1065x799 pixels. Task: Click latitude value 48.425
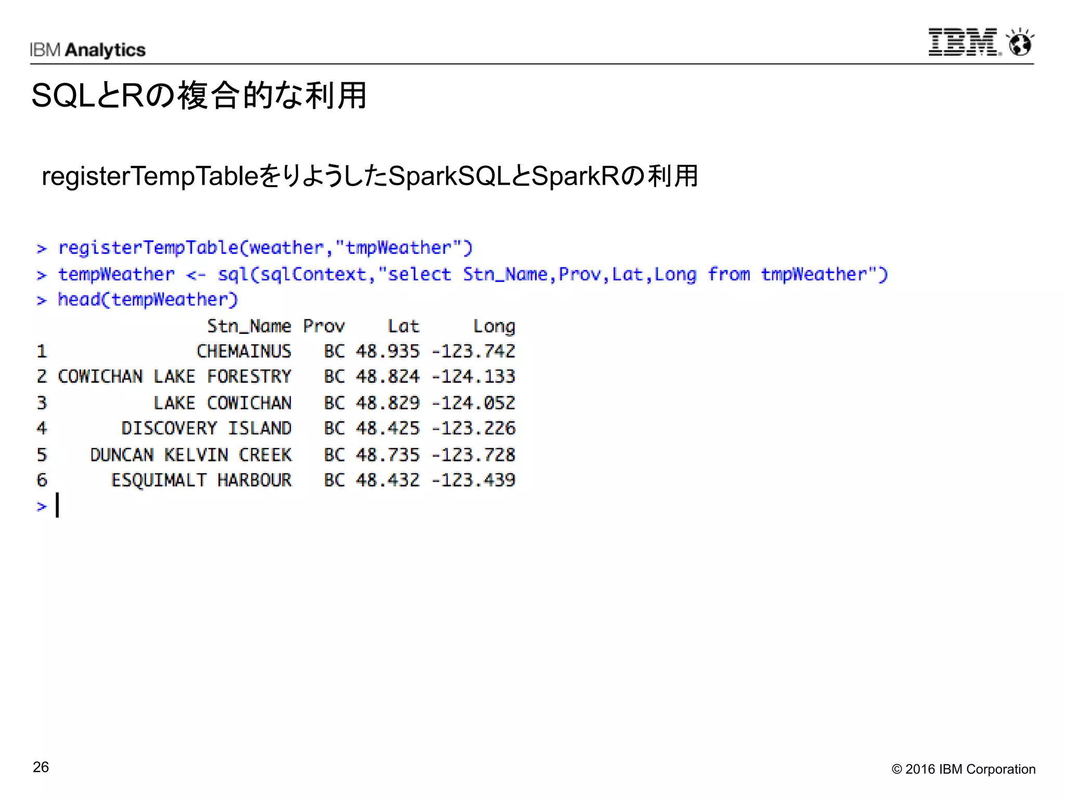pos(387,428)
